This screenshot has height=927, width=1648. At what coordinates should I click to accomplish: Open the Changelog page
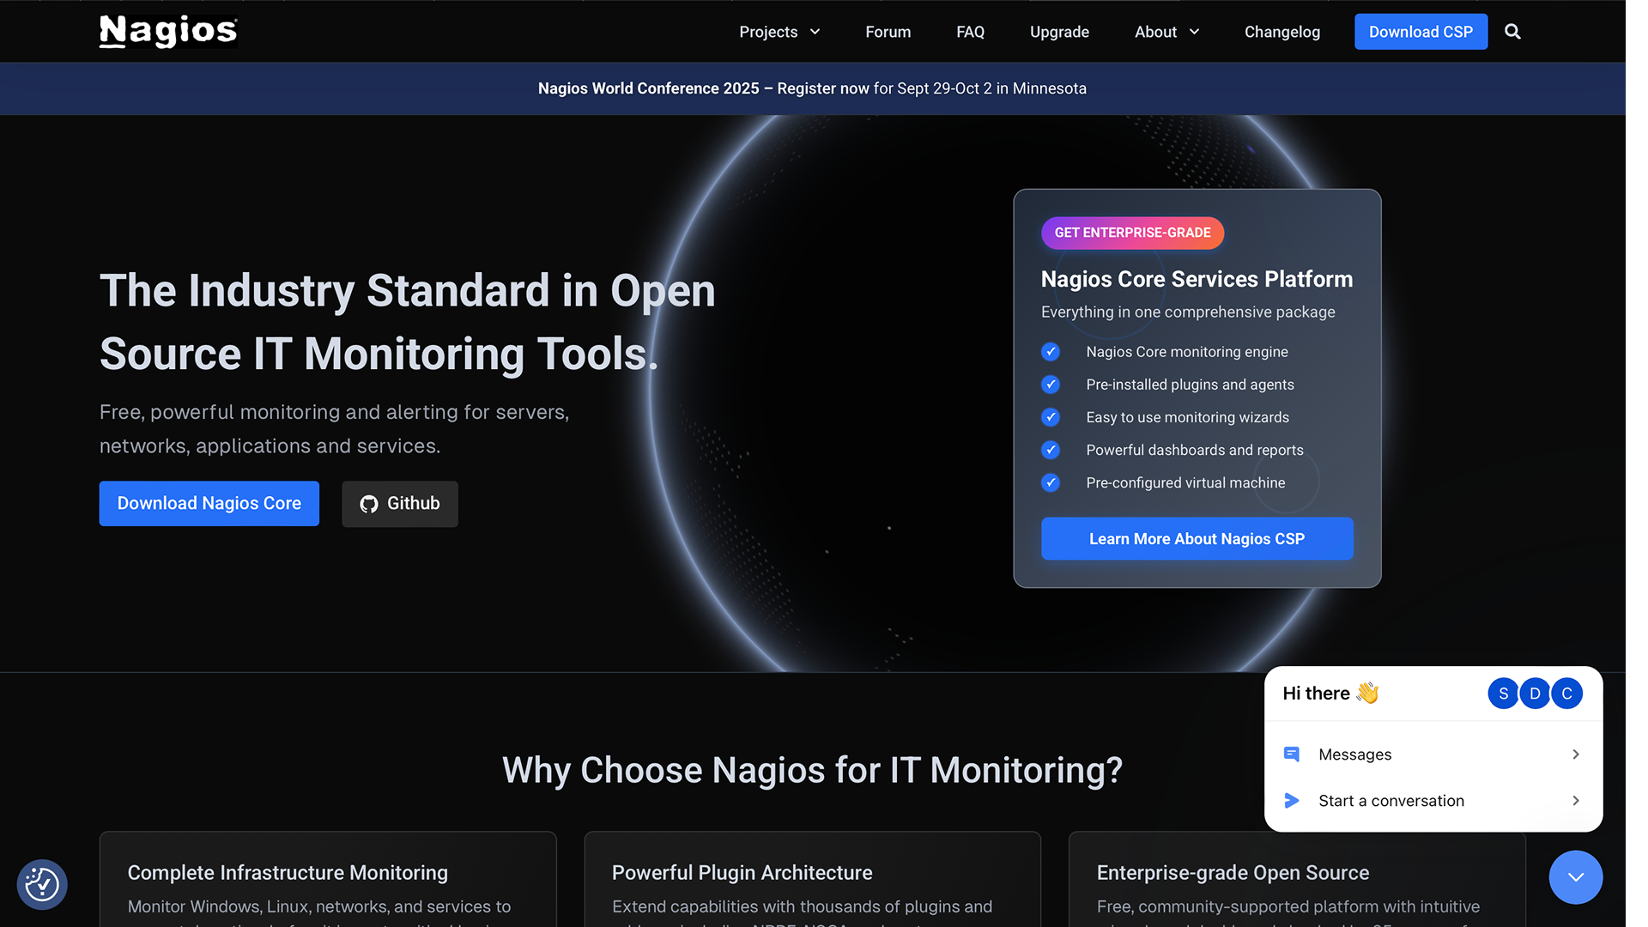[x=1282, y=32]
